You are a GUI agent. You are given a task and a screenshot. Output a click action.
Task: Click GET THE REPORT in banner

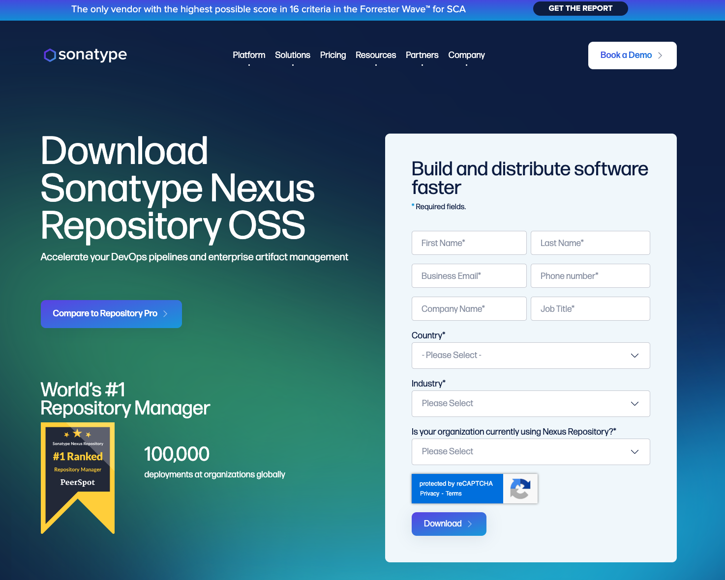(580, 8)
